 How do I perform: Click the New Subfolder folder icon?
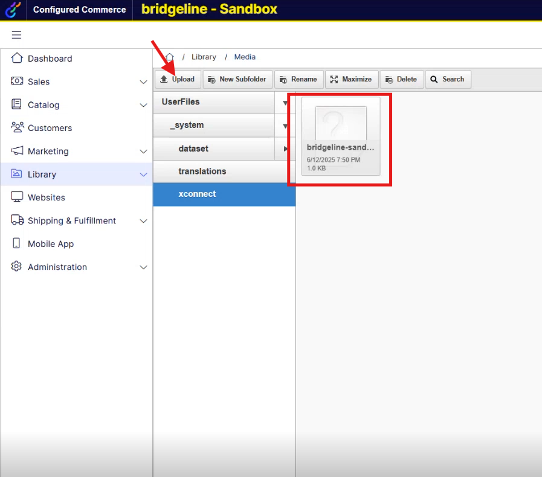tap(211, 80)
